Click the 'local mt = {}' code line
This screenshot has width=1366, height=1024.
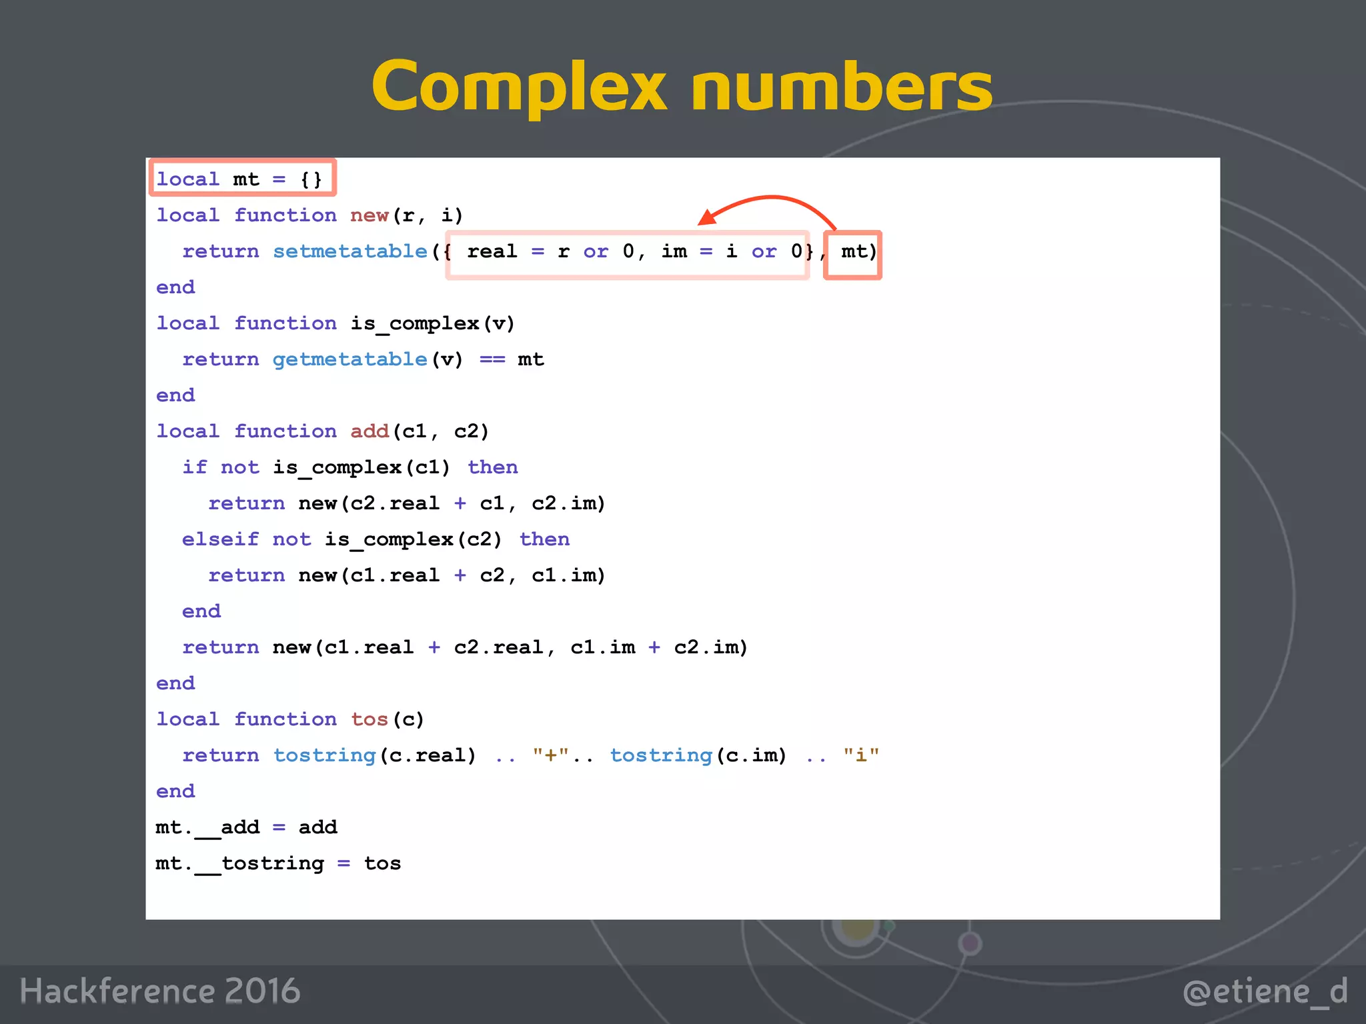point(239,179)
